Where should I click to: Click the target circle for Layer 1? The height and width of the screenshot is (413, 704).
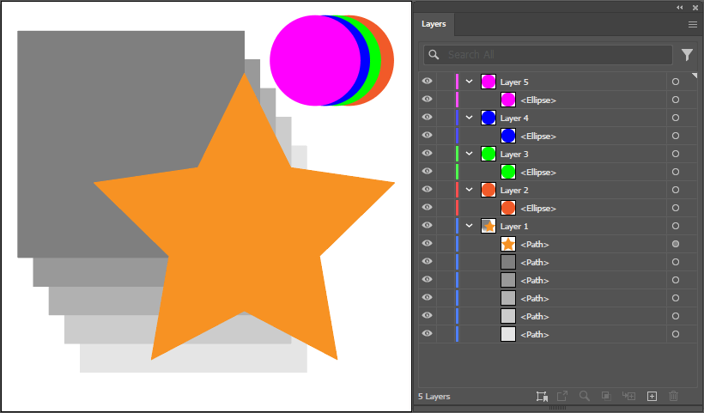[x=676, y=226]
